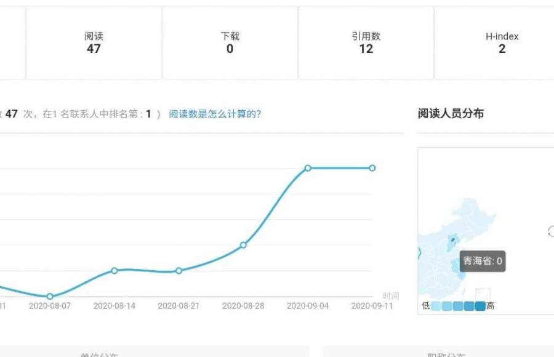Click the darkest legend swatch next to 高

click(x=480, y=306)
